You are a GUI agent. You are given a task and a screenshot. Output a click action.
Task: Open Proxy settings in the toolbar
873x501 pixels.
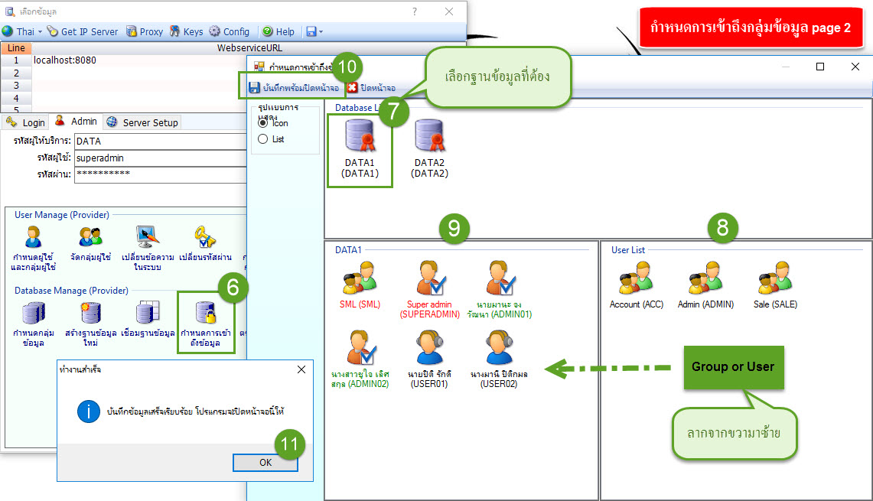click(x=145, y=31)
